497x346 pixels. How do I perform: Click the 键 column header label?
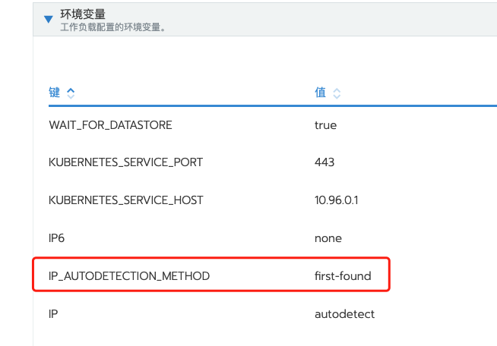point(54,93)
